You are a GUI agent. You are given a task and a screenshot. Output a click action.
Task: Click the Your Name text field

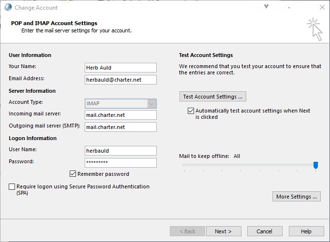(120, 68)
